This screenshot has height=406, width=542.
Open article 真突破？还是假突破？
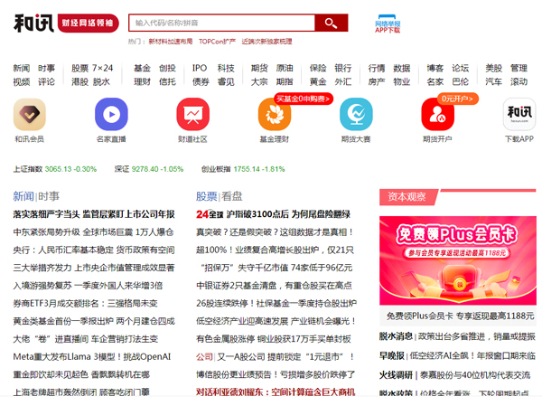[275, 232]
